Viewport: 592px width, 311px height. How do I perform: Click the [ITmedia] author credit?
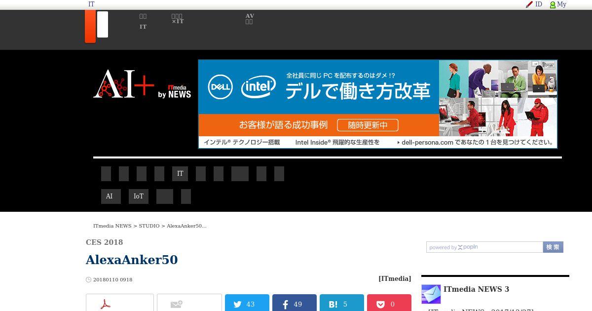(395, 279)
